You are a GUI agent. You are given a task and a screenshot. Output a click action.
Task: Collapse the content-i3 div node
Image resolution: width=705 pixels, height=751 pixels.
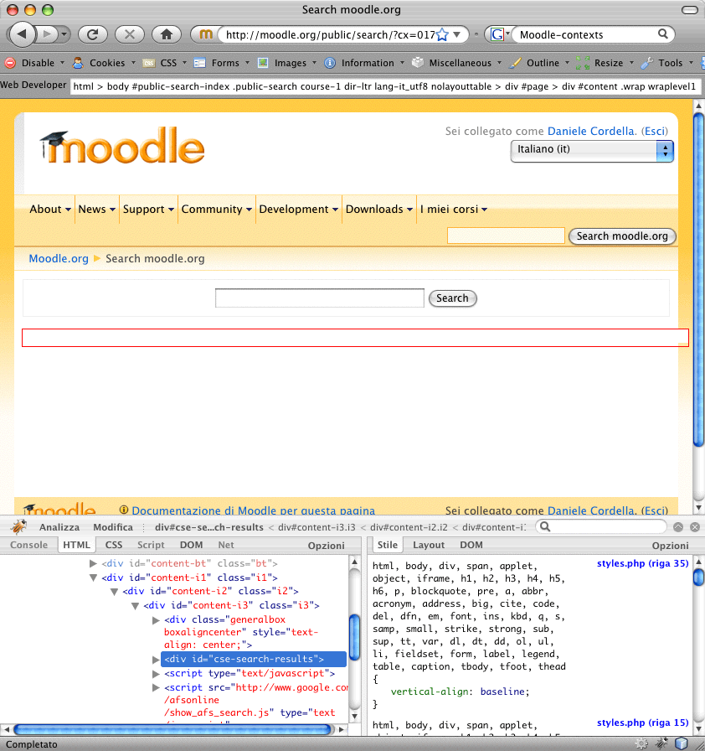(136, 606)
